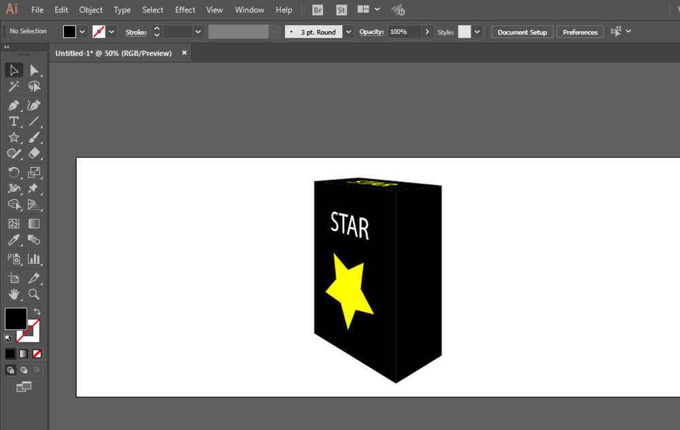Open the fill color dropdown arrow

[82, 32]
